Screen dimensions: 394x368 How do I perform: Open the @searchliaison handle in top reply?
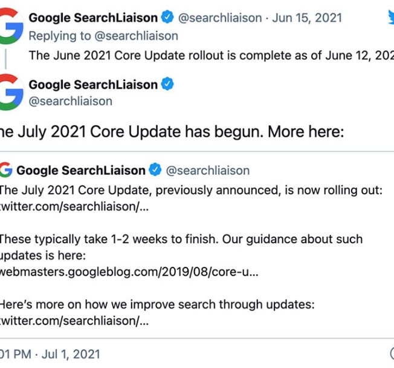pyautogui.click(x=220, y=18)
